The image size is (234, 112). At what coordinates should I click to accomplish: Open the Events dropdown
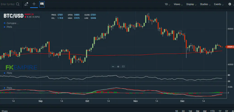click(x=219, y=4)
